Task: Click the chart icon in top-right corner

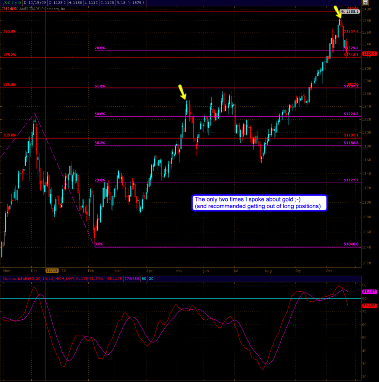Action: tap(365, 3)
